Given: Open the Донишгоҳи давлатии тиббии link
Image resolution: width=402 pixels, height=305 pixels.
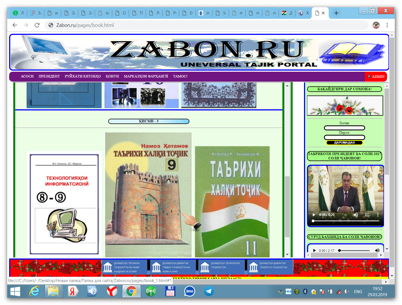Looking at the screenshot, I should (x=173, y=267).
